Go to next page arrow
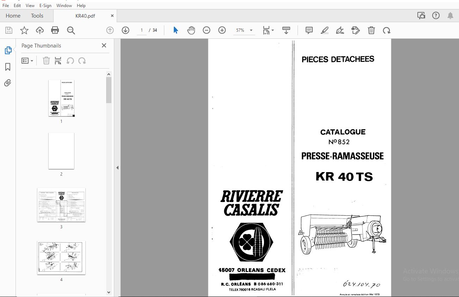This screenshot has height=297, width=459. tap(126, 30)
